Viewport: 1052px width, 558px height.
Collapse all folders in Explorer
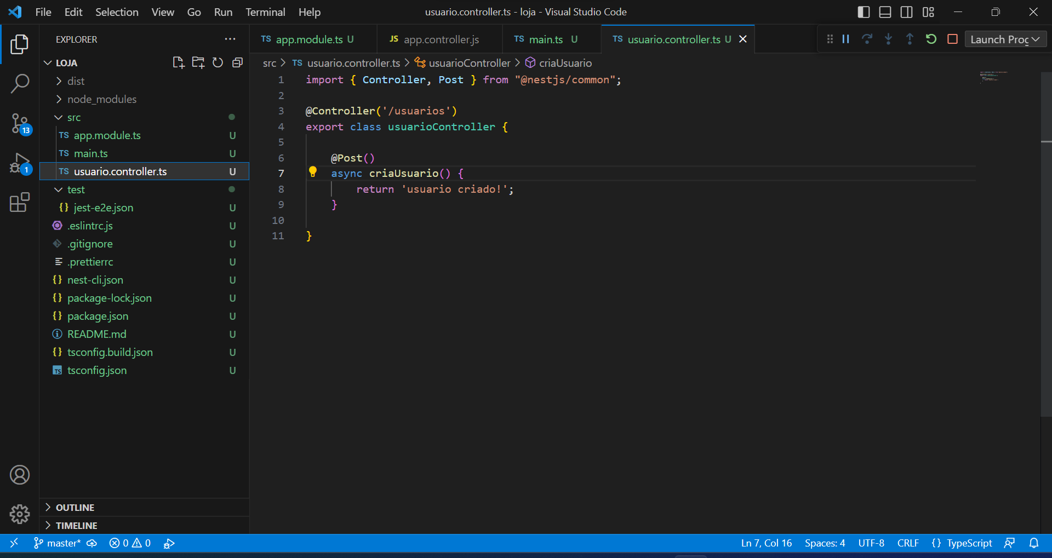(x=237, y=62)
